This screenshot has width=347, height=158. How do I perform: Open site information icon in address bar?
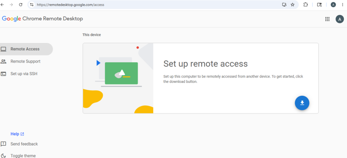point(32,5)
